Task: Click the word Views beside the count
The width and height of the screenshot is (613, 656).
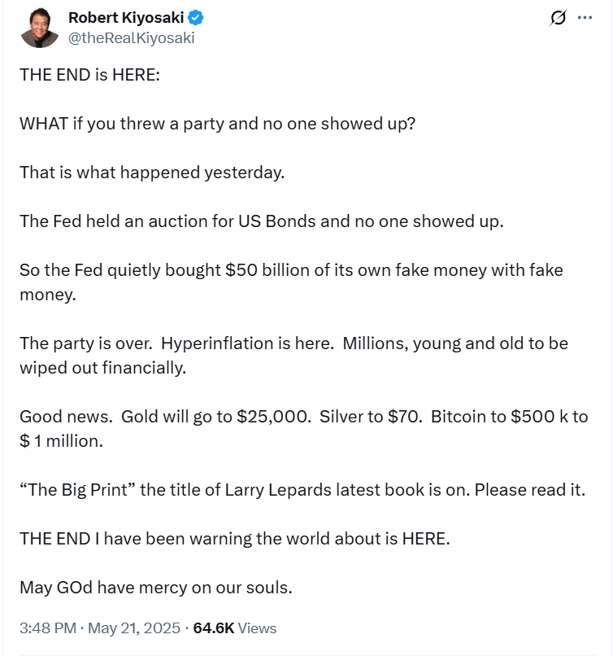Action: (257, 628)
